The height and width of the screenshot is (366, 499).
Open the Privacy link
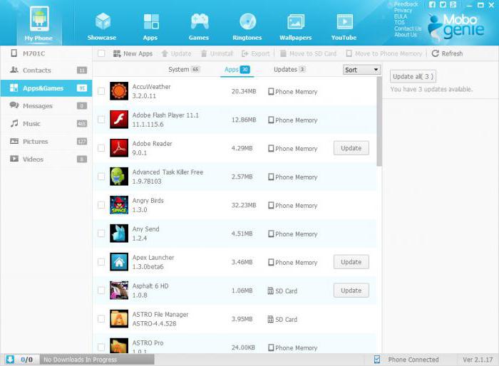click(403, 10)
